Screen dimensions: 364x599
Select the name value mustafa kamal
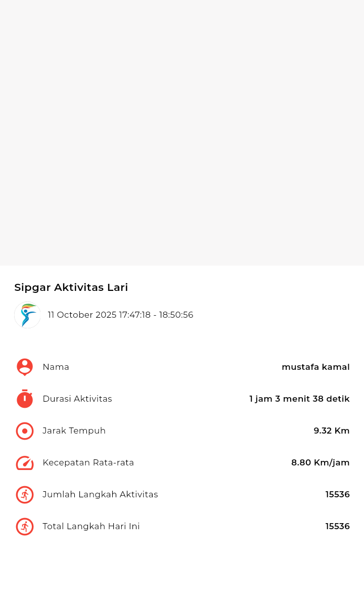[315, 367]
